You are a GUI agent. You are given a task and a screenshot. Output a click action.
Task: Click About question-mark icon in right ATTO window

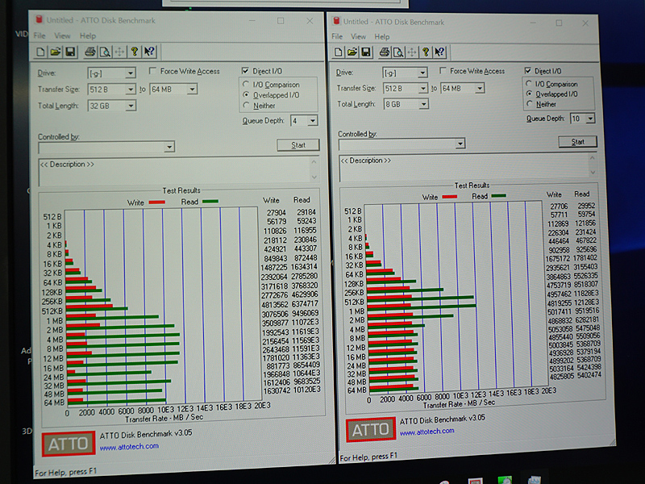point(426,52)
